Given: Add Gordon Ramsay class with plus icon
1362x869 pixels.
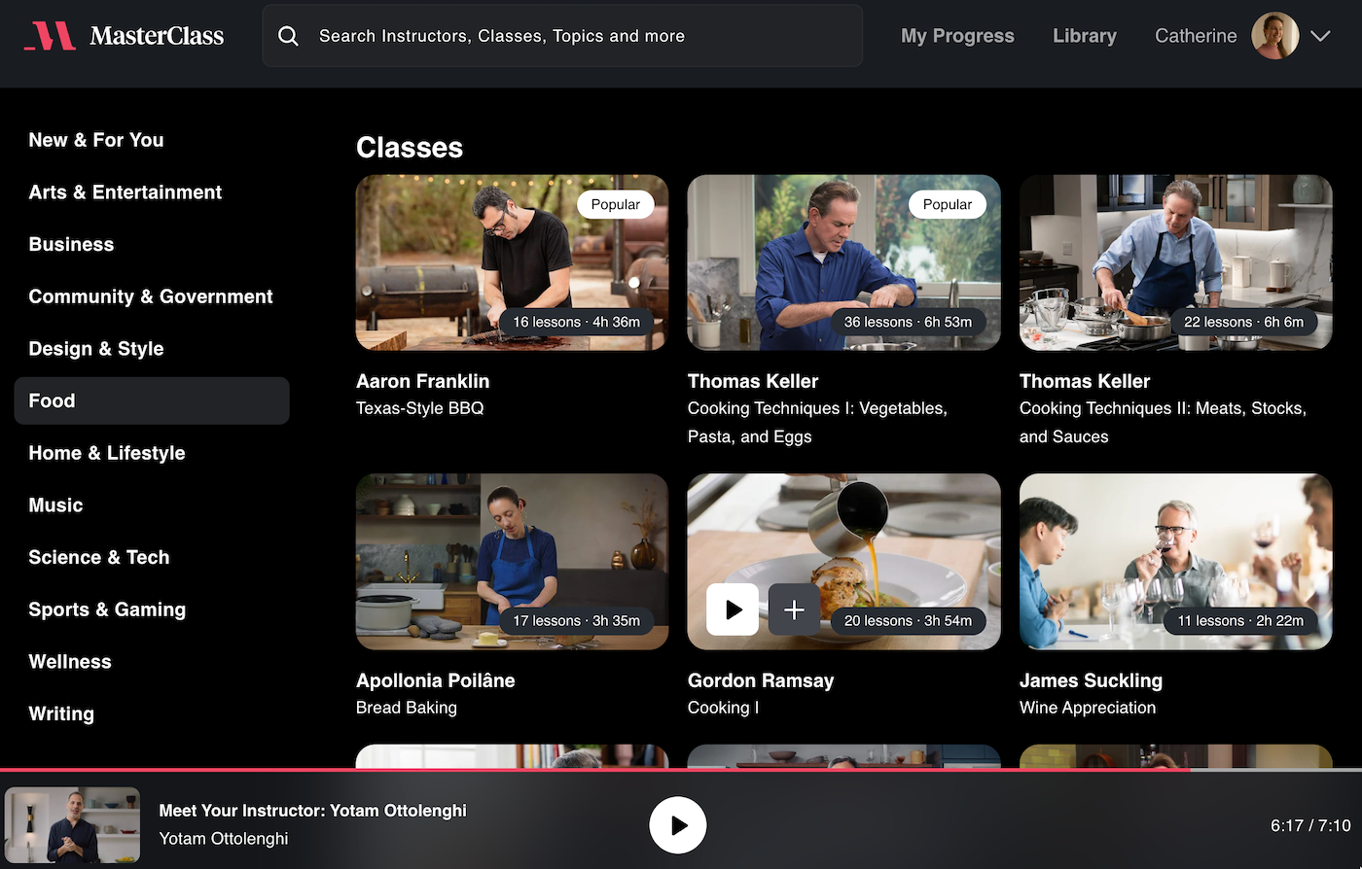Looking at the screenshot, I should (x=794, y=609).
